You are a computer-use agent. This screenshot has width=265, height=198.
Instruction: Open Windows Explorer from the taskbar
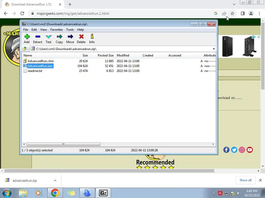pos(23,193)
